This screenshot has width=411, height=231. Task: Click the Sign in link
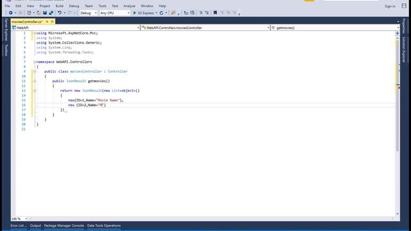(x=390, y=6)
